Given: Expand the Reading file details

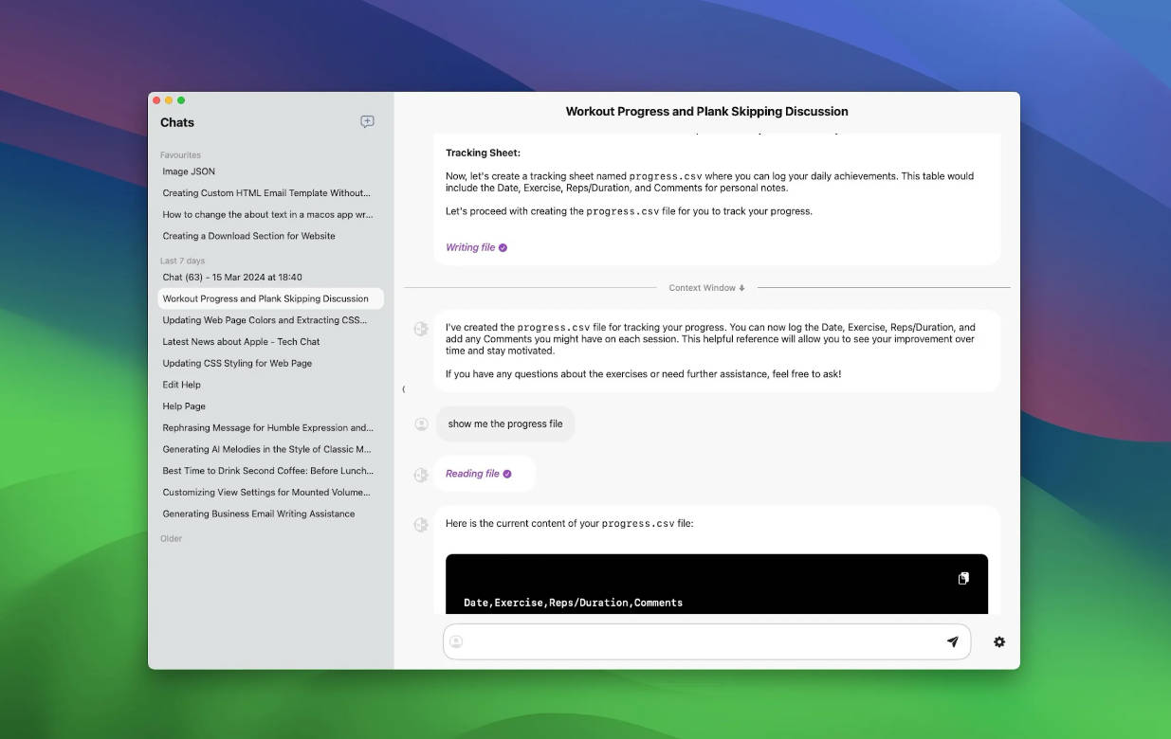Looking at the screenshot, I should point(472,474).
